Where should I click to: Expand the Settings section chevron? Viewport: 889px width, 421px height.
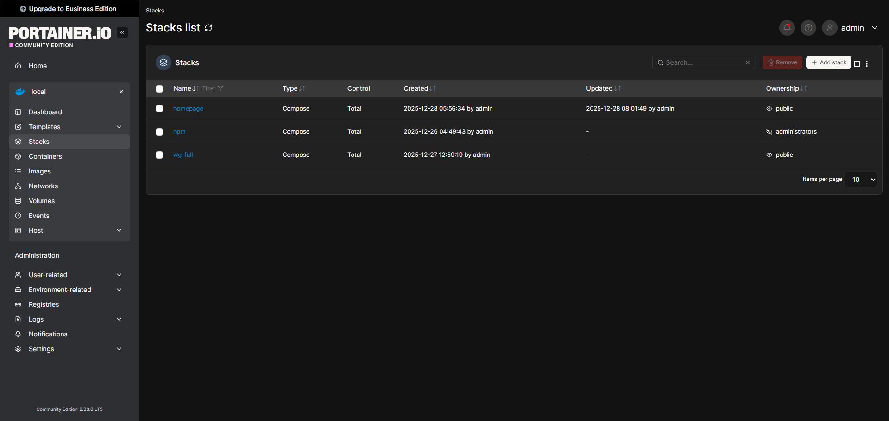click(x=119, y=349)
